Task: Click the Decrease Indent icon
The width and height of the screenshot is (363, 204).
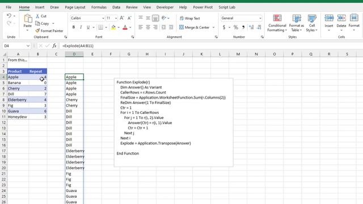Action: point(164,27)
